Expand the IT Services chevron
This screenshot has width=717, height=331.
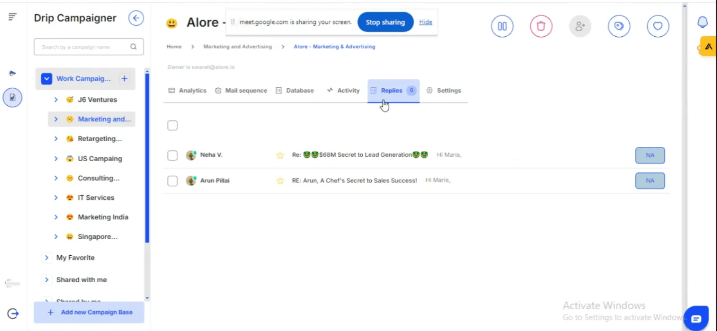[56, 198]
